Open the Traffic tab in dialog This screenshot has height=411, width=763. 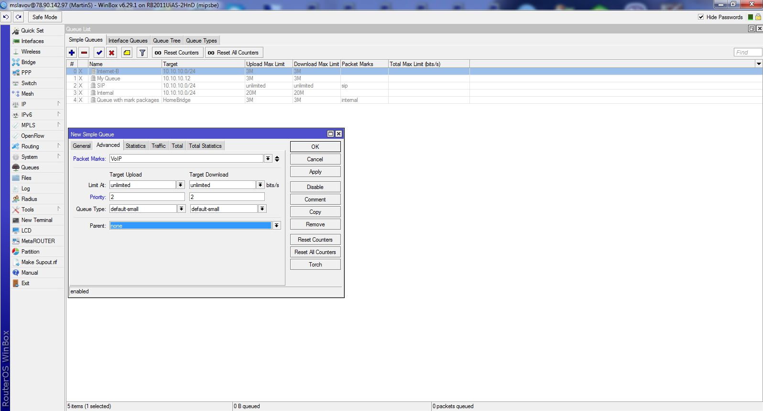pos(158,146)
